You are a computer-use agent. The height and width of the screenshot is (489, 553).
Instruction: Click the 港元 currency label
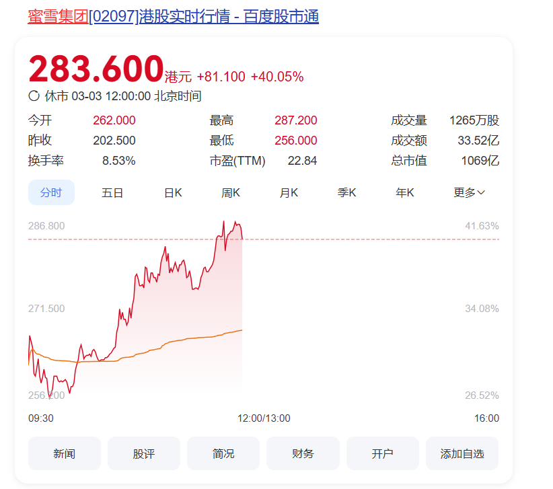tap(178, 77)
